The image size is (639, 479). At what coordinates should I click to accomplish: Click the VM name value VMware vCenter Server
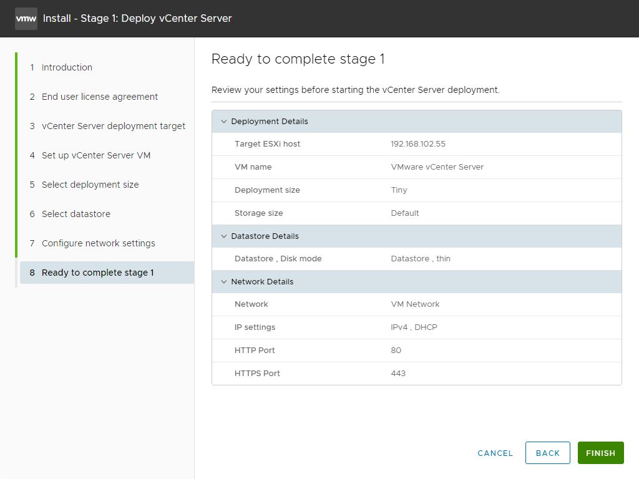[x=437, y=167]
